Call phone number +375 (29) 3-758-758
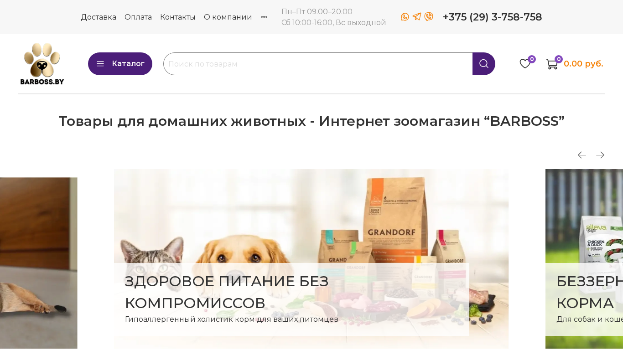Screen dimensions: 623x350 492,17
